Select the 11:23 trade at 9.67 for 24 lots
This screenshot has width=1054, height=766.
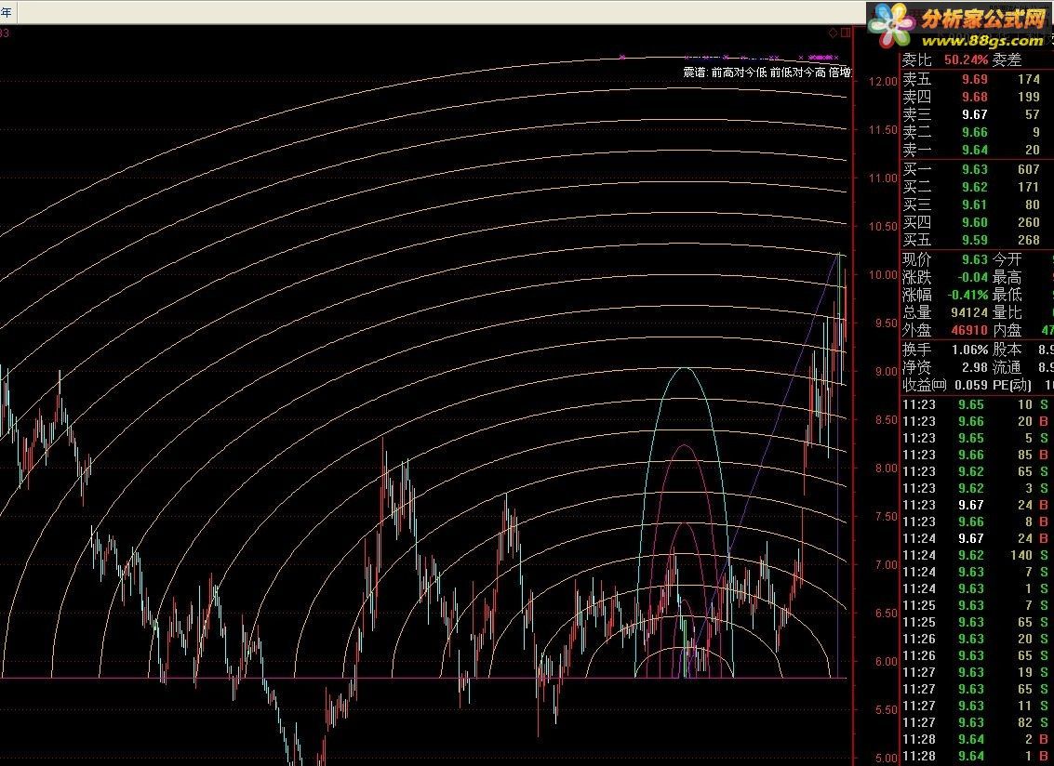tap(976, 506)
